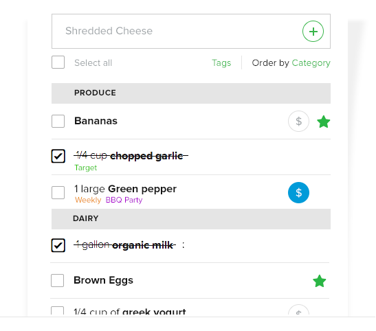This screenshot has height=331, width=376.
Task: Open the Order by Category dropdown
Action: [x=311, y=62]
